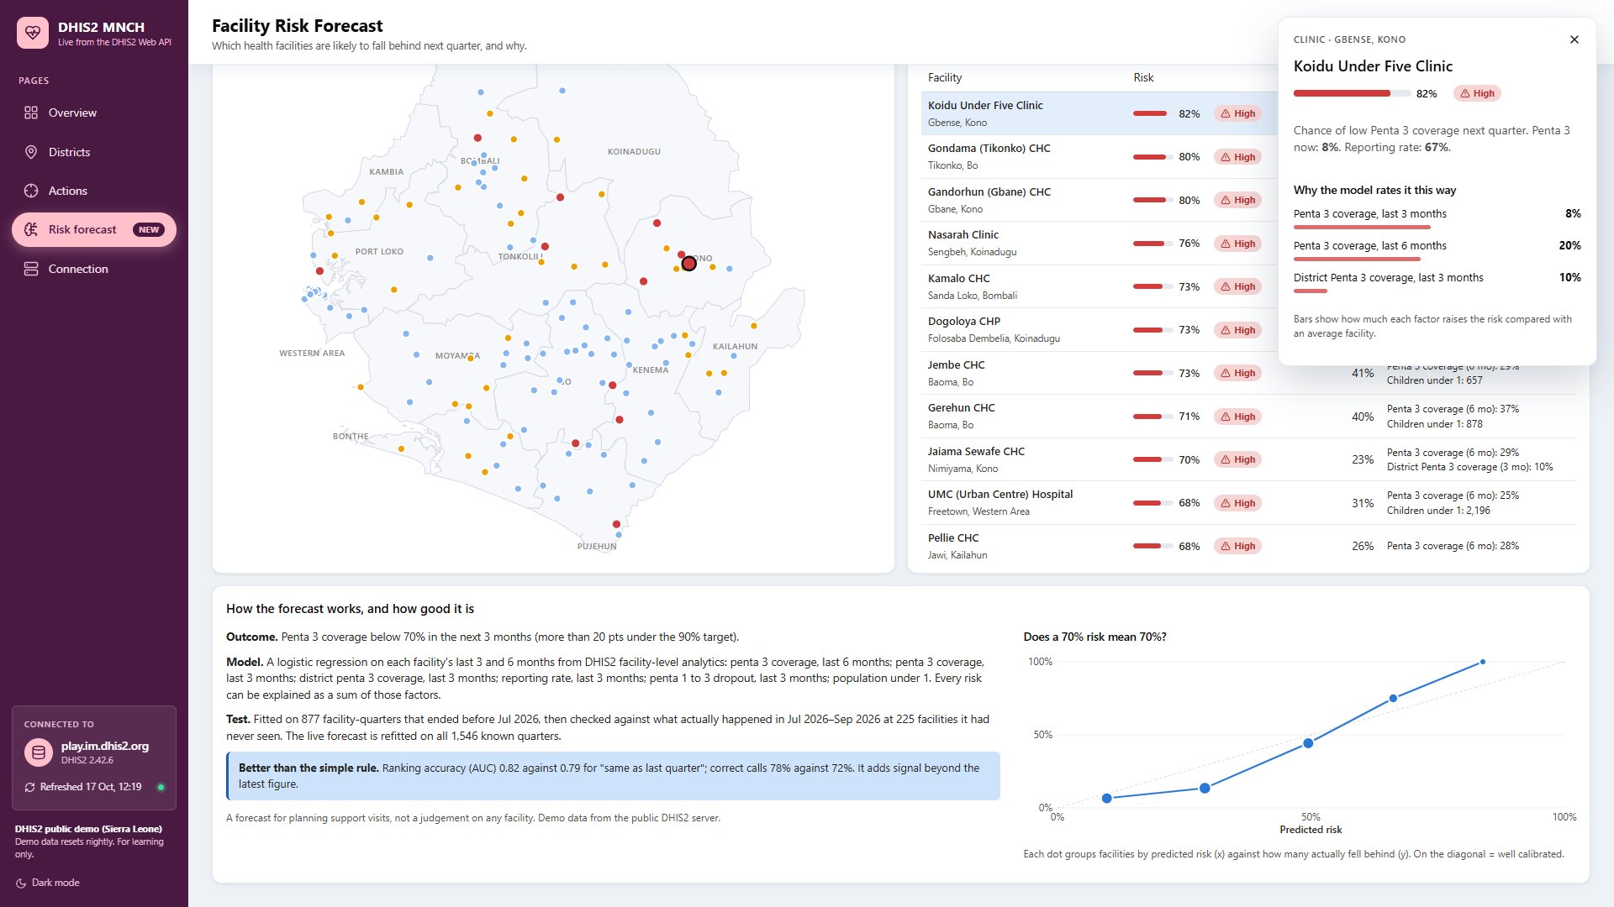Click the play.im.dhis2.org server name

click(x=105, y=746)
